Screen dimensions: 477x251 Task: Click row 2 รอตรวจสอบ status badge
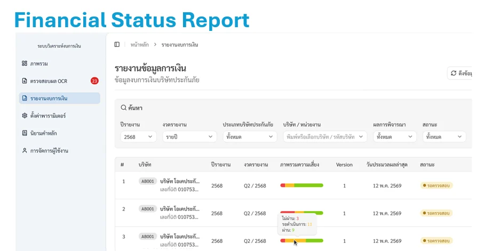point(436,213)
